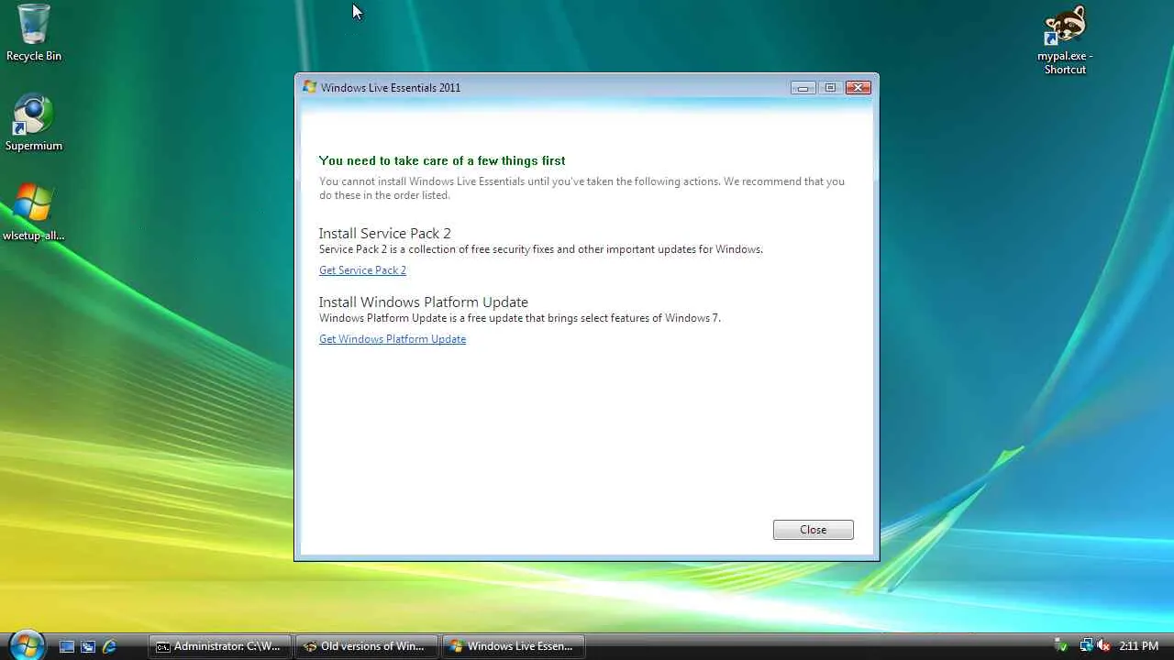Select the mypal.exe shortcut on desktop
Screen dimensions: 1174x660
click(1065, 40)
